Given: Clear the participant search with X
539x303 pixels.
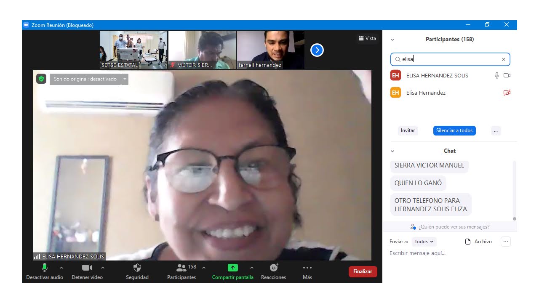Looking at the screenshot, I should tap(504, 59).
